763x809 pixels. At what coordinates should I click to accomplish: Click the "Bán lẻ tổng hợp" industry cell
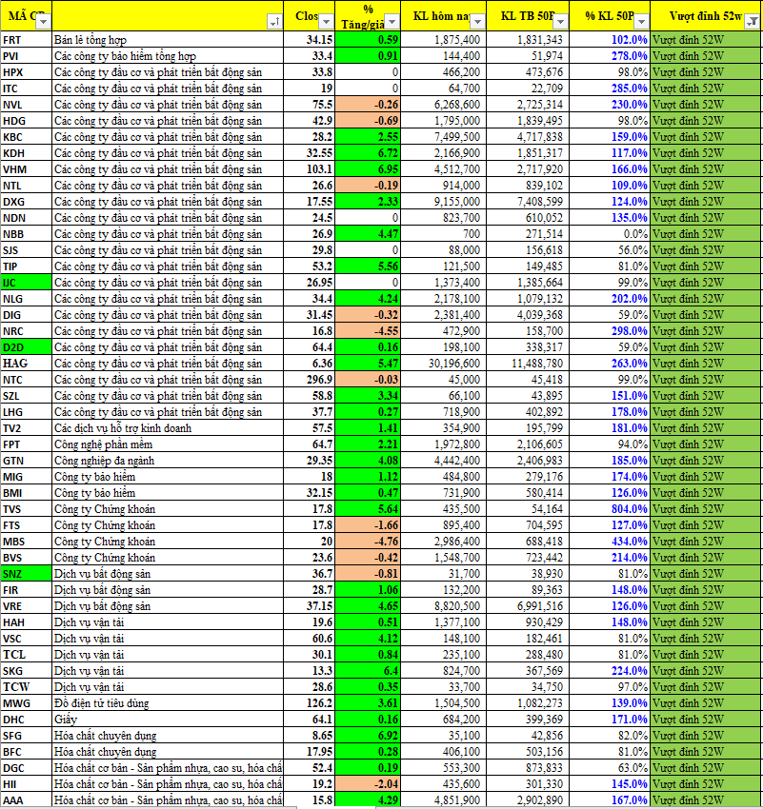pos(168,40)
